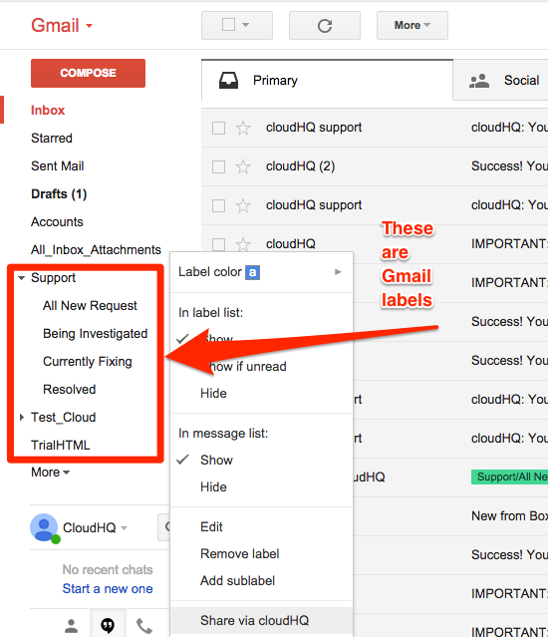The height and width of the screenshot is (637, 548).
Task: Click the refresh mail icon
Action: (x=325, y=26)
